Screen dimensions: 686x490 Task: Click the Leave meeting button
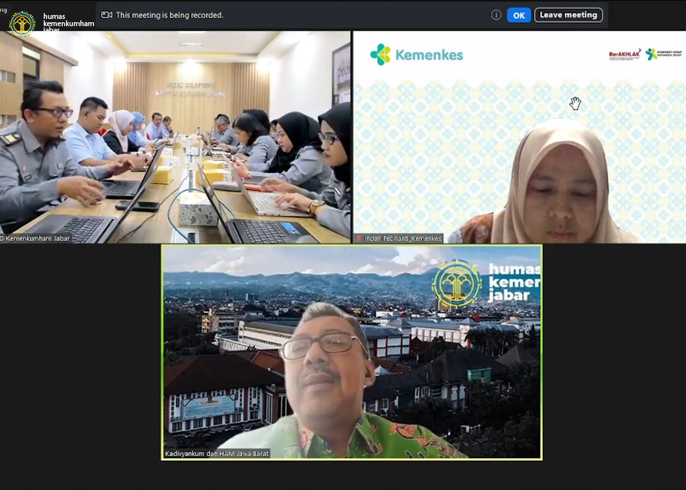(x=568, y=14)
